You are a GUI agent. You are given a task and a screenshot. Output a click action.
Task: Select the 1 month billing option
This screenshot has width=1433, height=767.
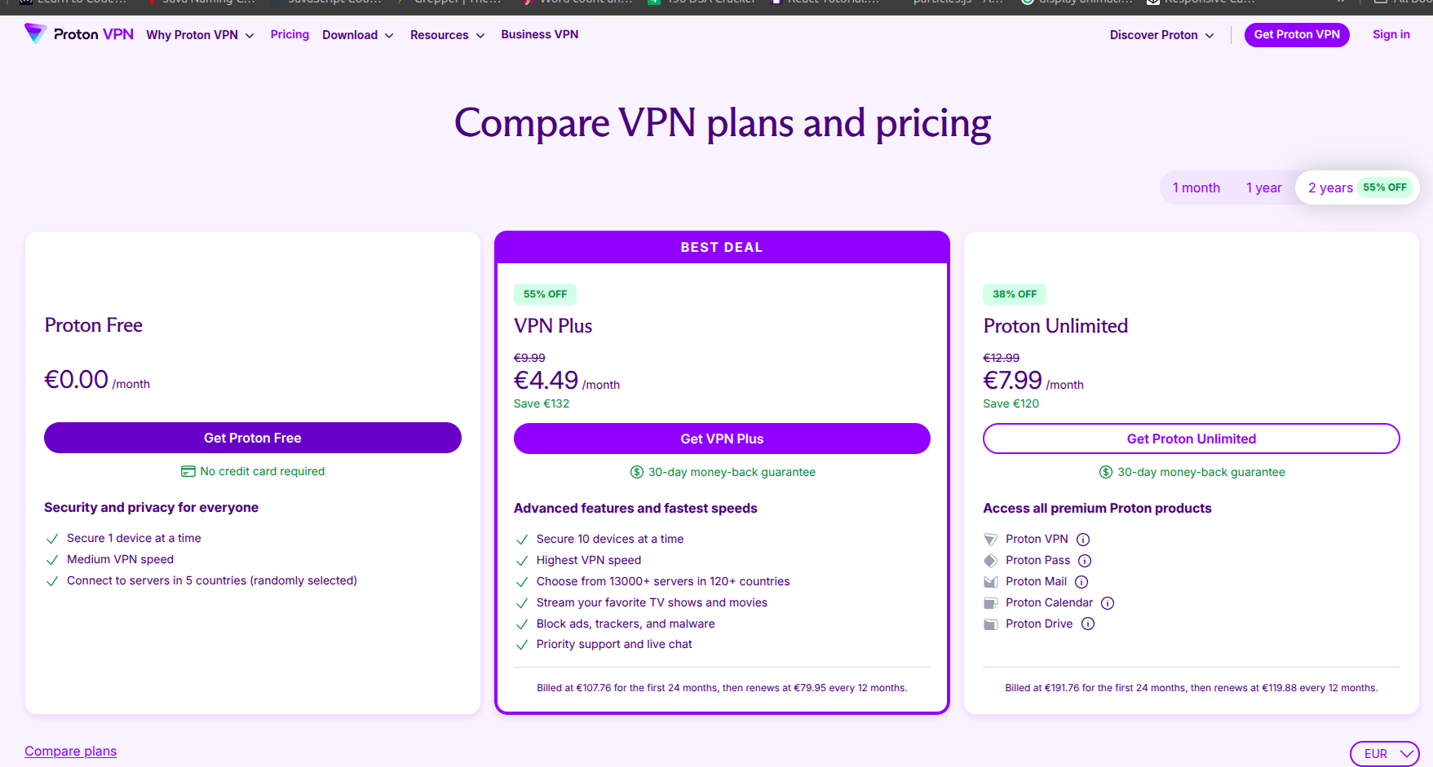coord(1196,187)
